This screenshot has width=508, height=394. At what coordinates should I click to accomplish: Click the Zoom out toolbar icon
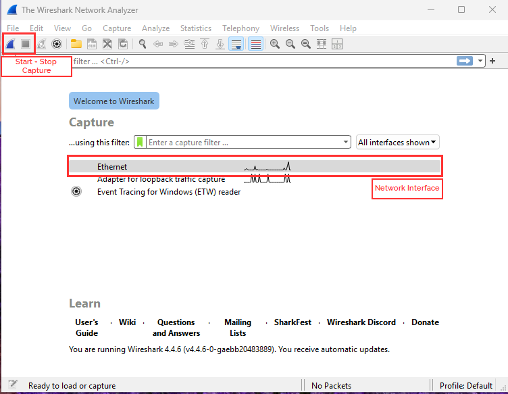point(290,44)
